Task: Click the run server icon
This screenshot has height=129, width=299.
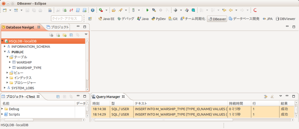Action: [x=101, y=10]
